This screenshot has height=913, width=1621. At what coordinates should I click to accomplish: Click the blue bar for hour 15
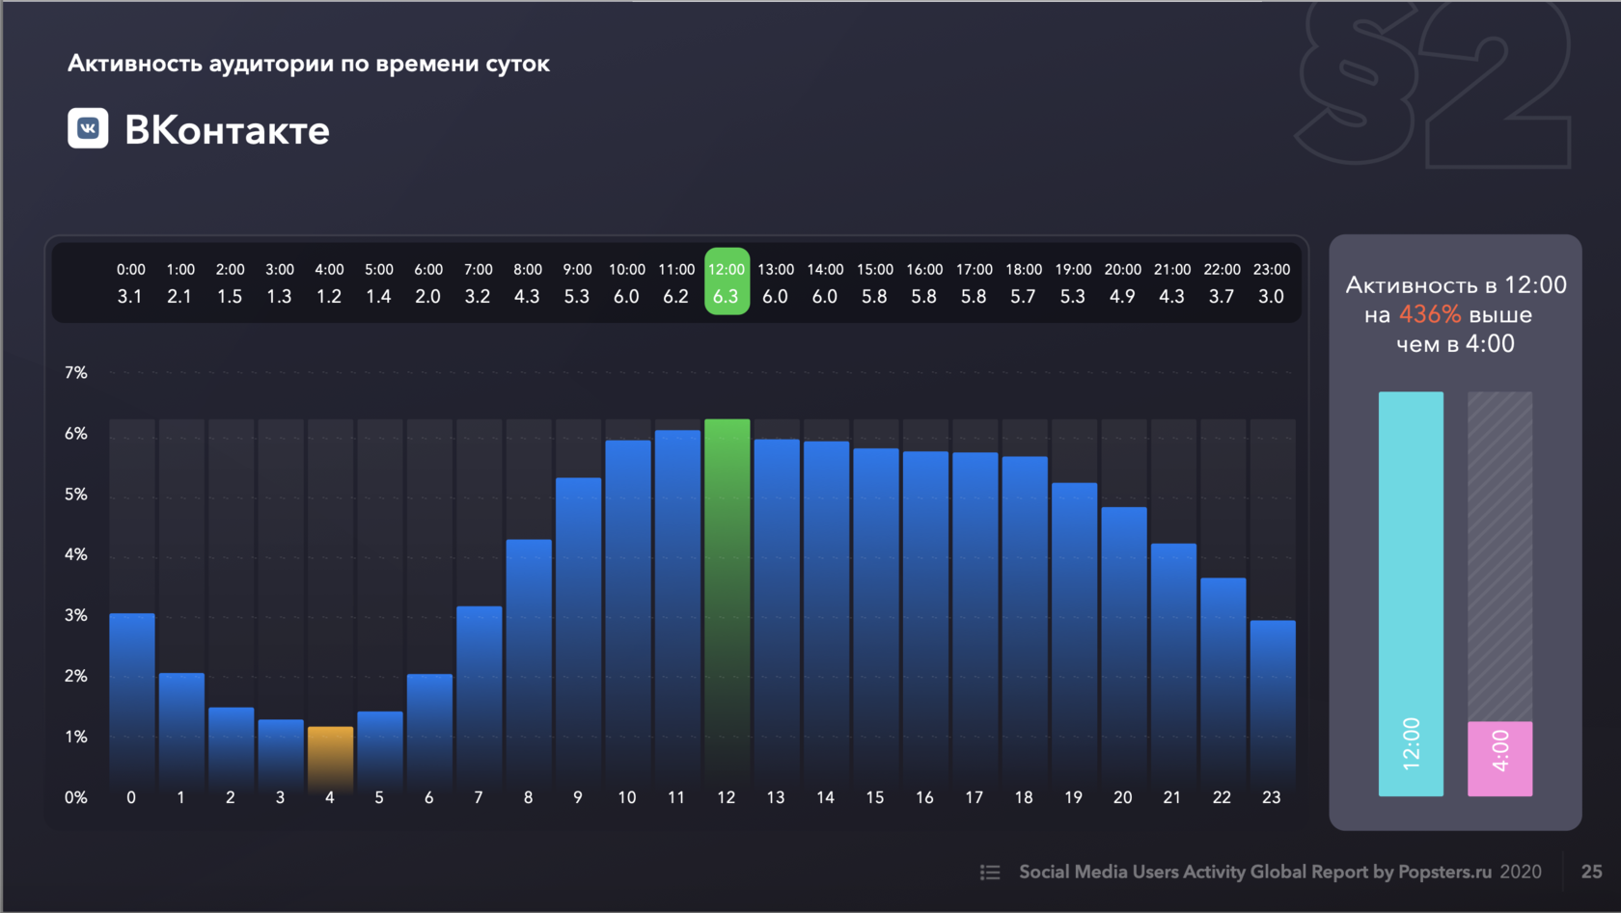[x=875, y=622]
